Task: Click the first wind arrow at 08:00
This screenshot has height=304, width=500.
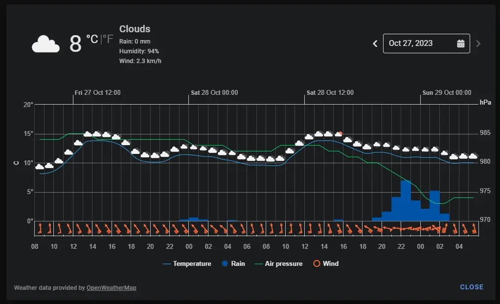Action: point(40,228)
